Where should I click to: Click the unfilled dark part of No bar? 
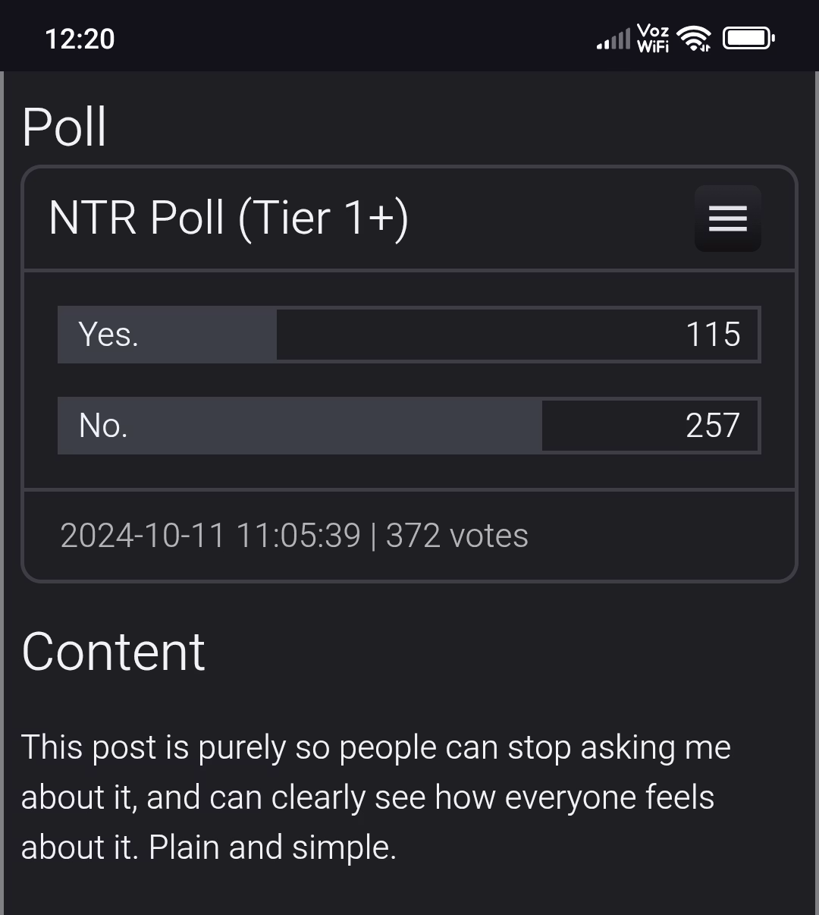pos(607,426)
